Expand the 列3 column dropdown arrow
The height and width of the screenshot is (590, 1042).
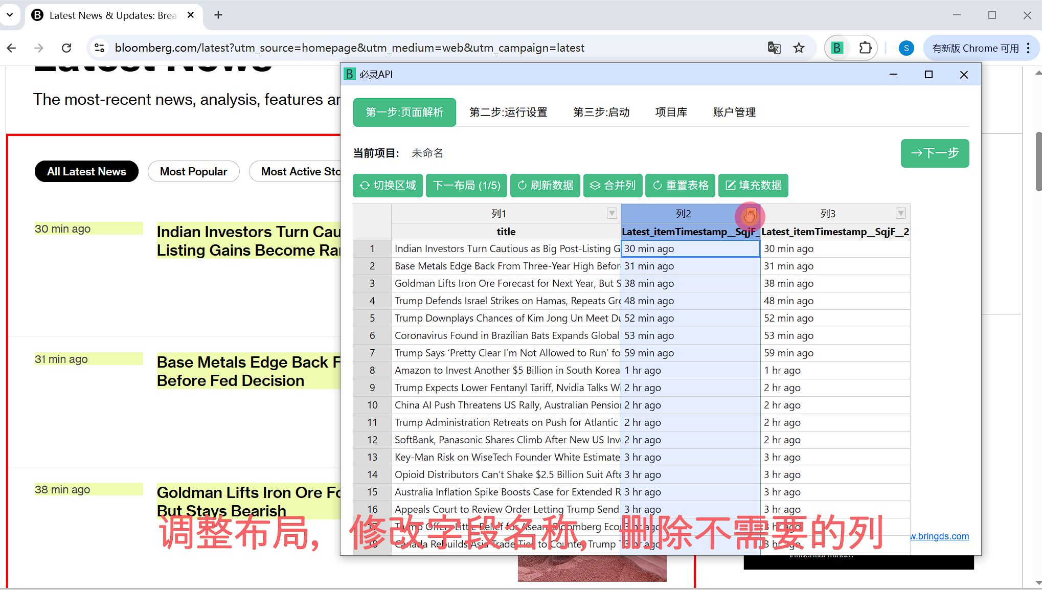point(901,213)
